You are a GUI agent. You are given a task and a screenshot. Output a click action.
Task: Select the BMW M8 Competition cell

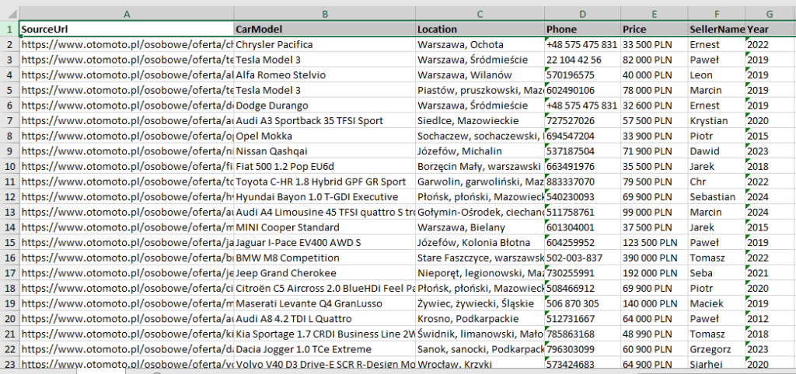pyautogui.click(x=324, y=258)
